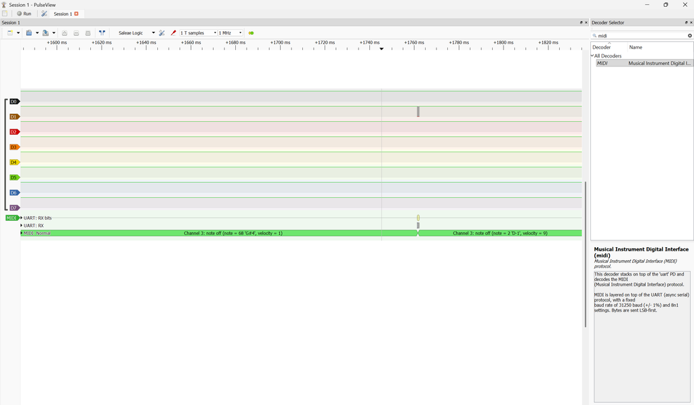This screenshot has width=694, height=405.
Task: Toggle the show cursors icon
Action: tap(102, 33)
